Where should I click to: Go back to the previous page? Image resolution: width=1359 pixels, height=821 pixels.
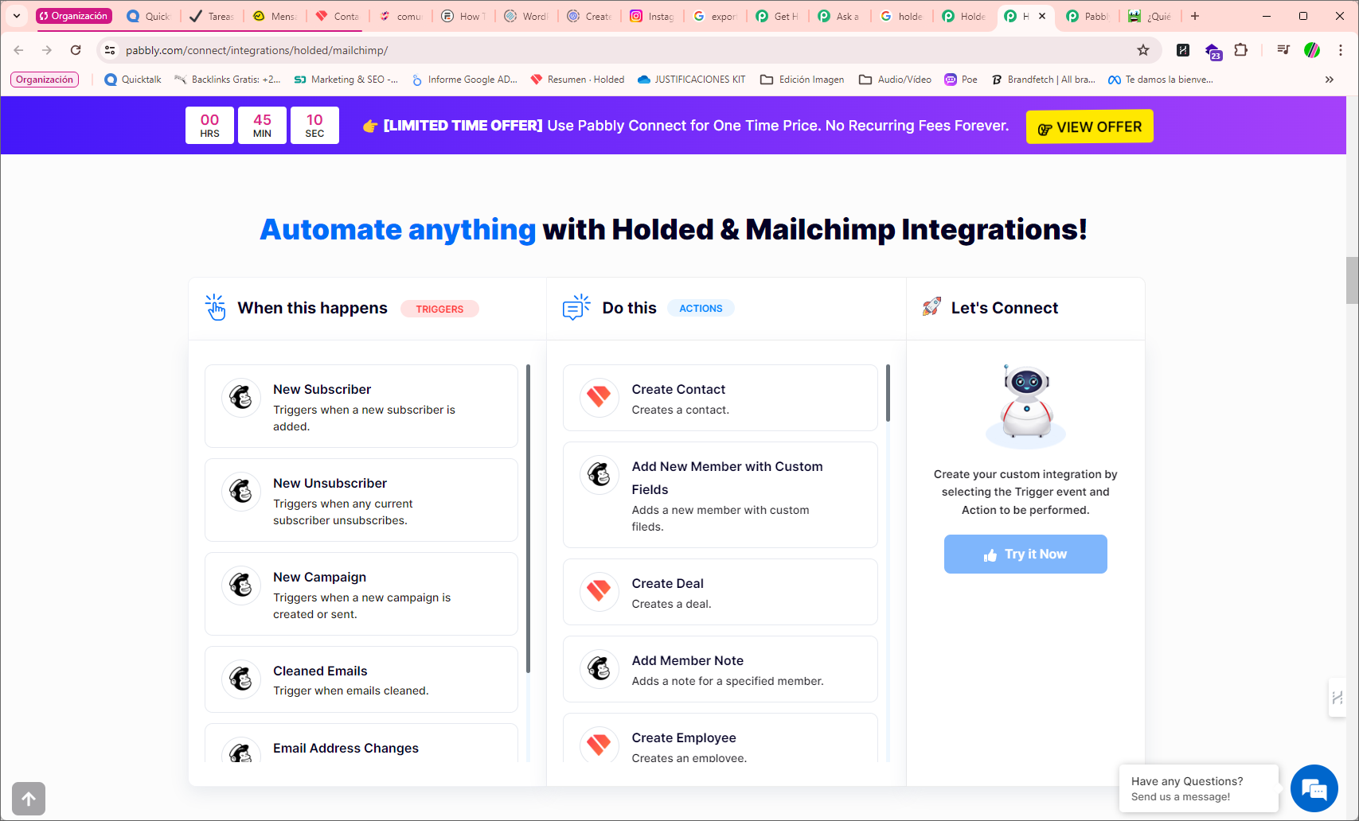pyautogui.click(x=18, y=50)
